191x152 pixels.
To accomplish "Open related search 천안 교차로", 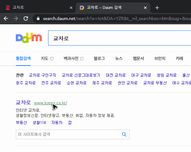I will tap(128, 83).
